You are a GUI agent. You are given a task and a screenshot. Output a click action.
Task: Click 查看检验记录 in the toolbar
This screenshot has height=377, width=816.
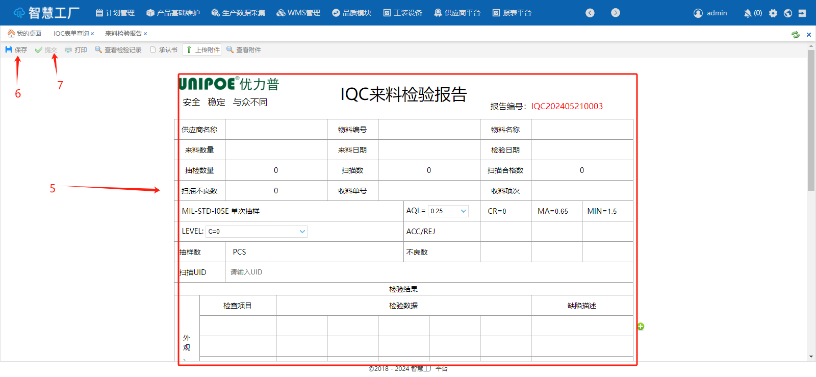pos(118,50)
